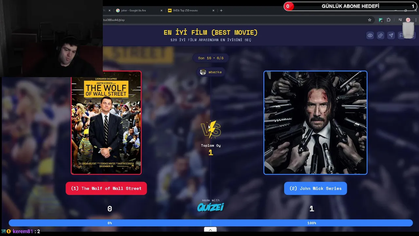Open the media control playlist icon

coord(400,20)
